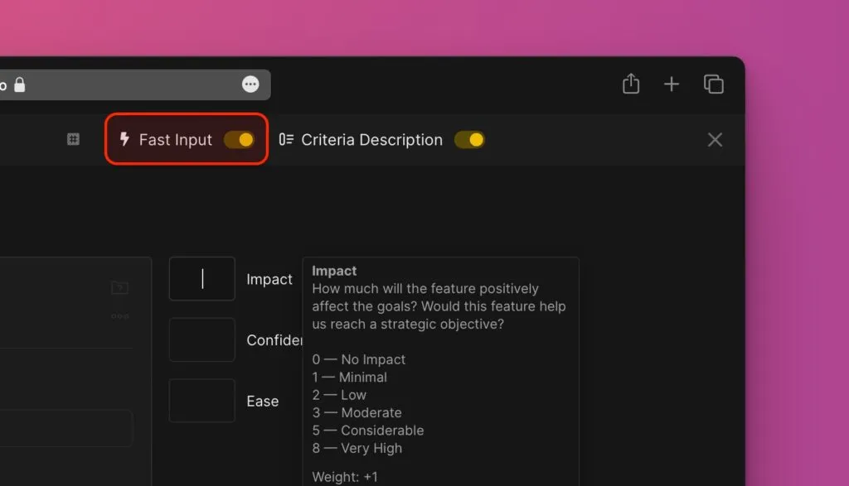Open the browser Share menu
Image resolution: width=849 pixels, height=486 pixels.
tap(631, 84)
